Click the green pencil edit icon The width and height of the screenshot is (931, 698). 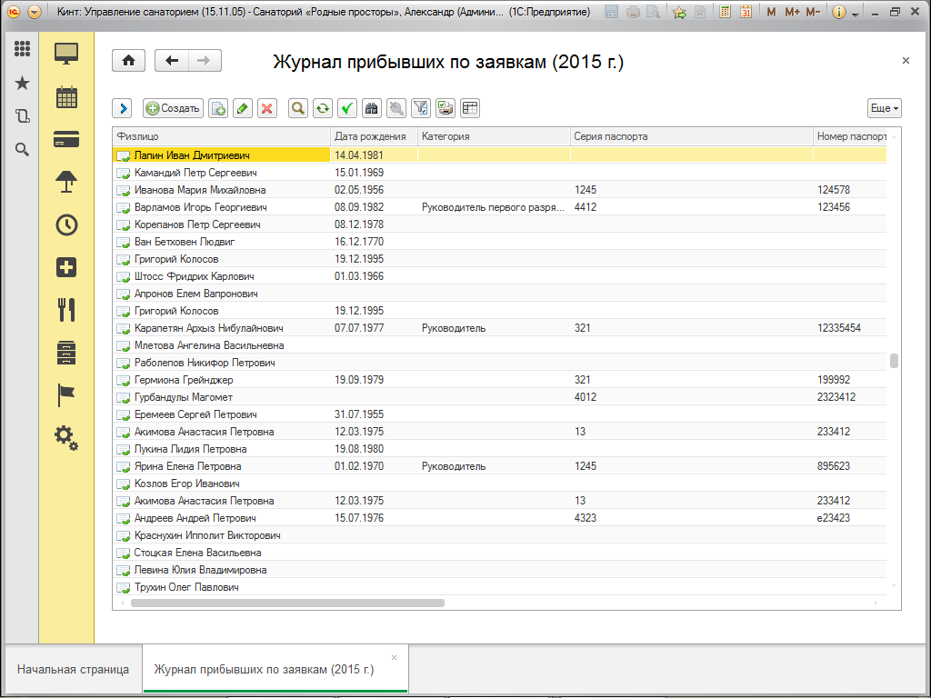(x=242, y=108)
